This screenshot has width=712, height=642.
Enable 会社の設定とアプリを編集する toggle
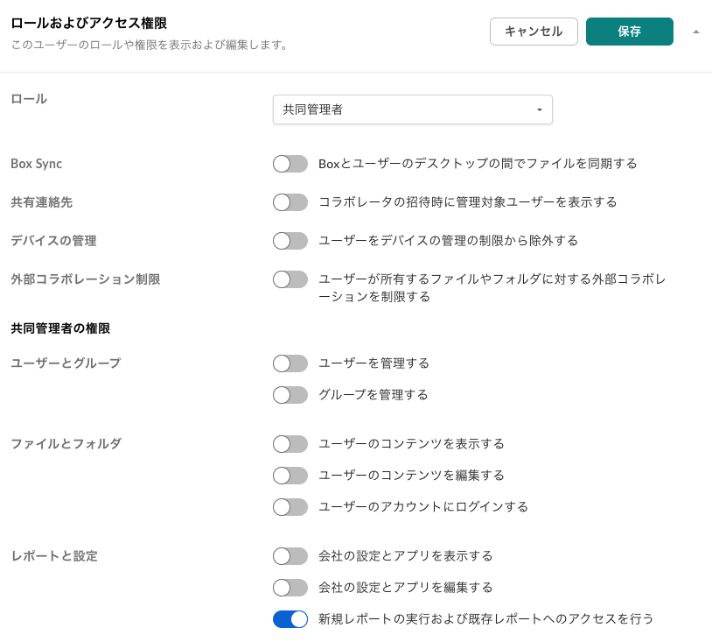coord(290,588)
